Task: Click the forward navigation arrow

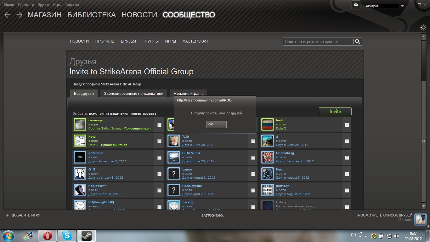Action: coord(19,15)
